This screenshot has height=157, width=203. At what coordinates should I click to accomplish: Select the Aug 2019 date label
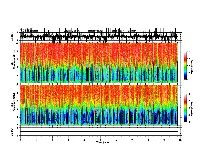(x=72, y=31)
